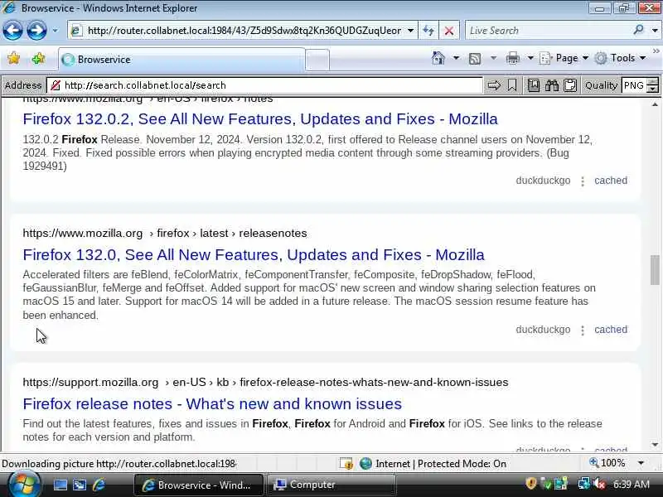Image resolution: width=663 pixels, height=497 pixels.
Task: Open the Live Search provider options dropdown
Action: point(655,31)
